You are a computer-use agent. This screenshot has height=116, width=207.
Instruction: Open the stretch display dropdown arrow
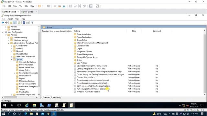tap(101, 6)
